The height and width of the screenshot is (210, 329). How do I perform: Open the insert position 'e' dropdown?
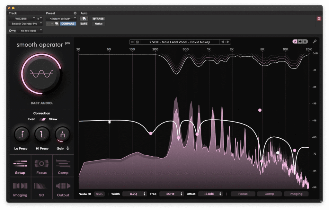click(x=39, y=19)
